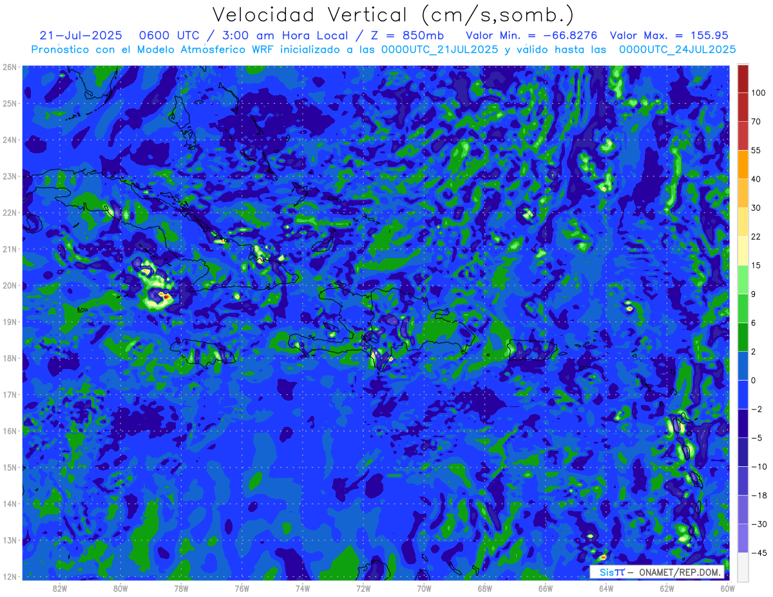
Task: Pick the dark red swatch above 100
Action: [743, 79]
